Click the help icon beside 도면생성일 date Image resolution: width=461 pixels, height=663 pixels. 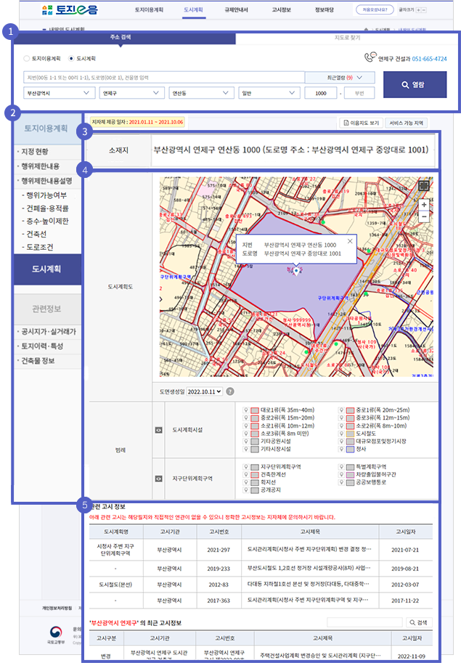[x=230, y=391]
